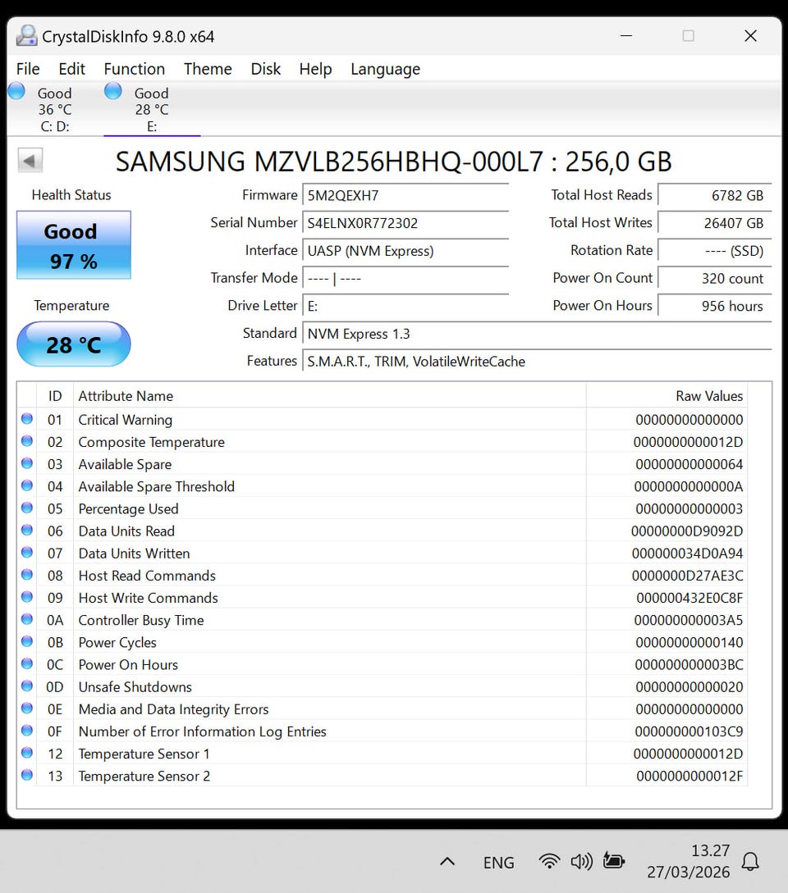The image size is (788, 893).
Task: Click the volume speaker icon in tray
Action: (582, 862)
